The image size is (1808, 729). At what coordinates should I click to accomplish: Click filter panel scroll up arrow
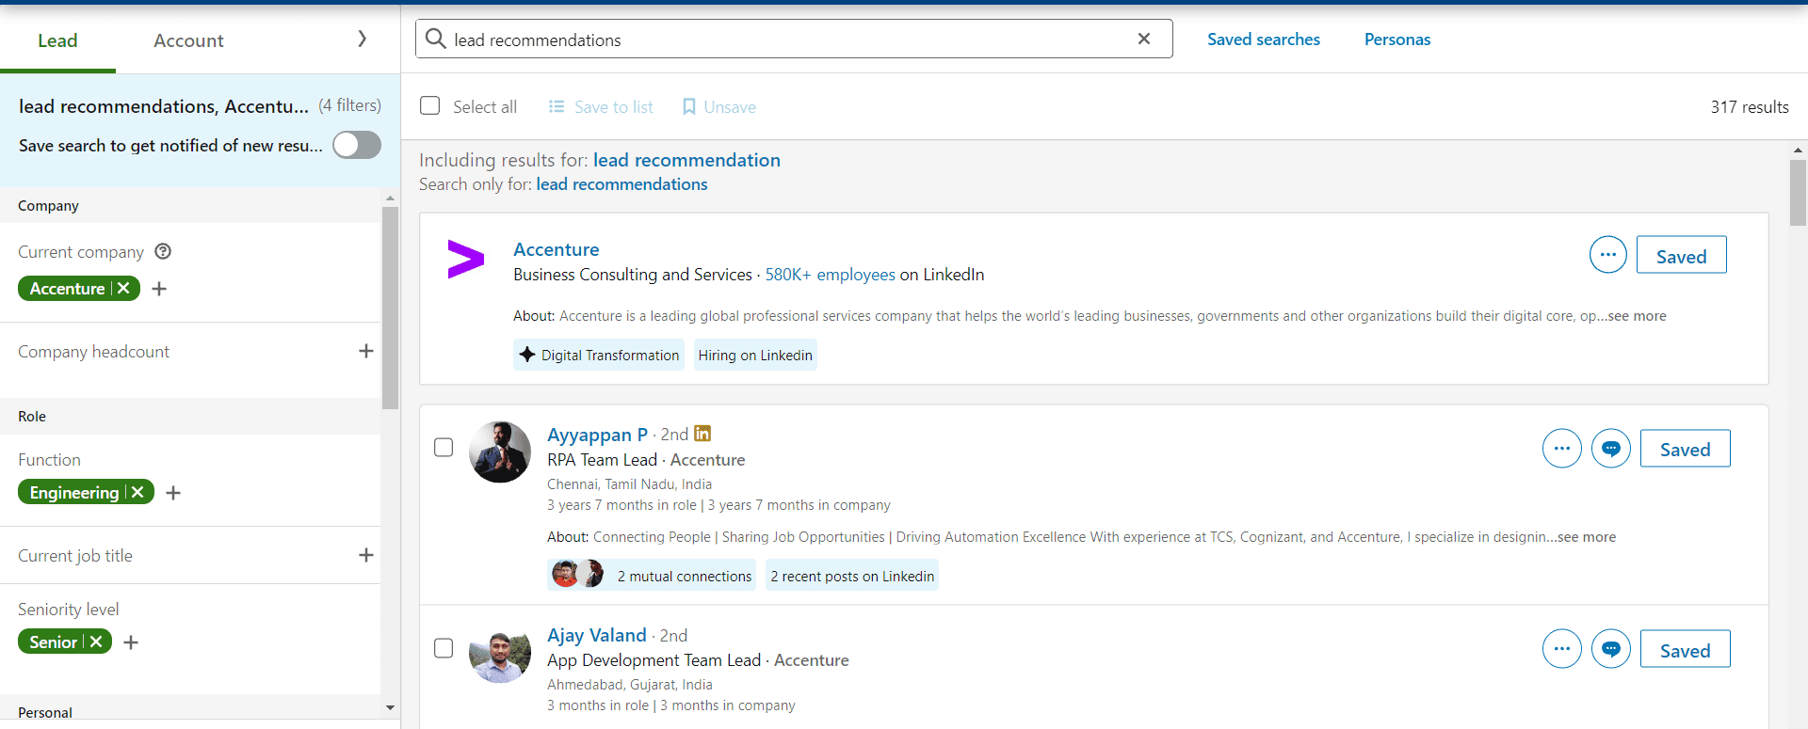(390, 198)
